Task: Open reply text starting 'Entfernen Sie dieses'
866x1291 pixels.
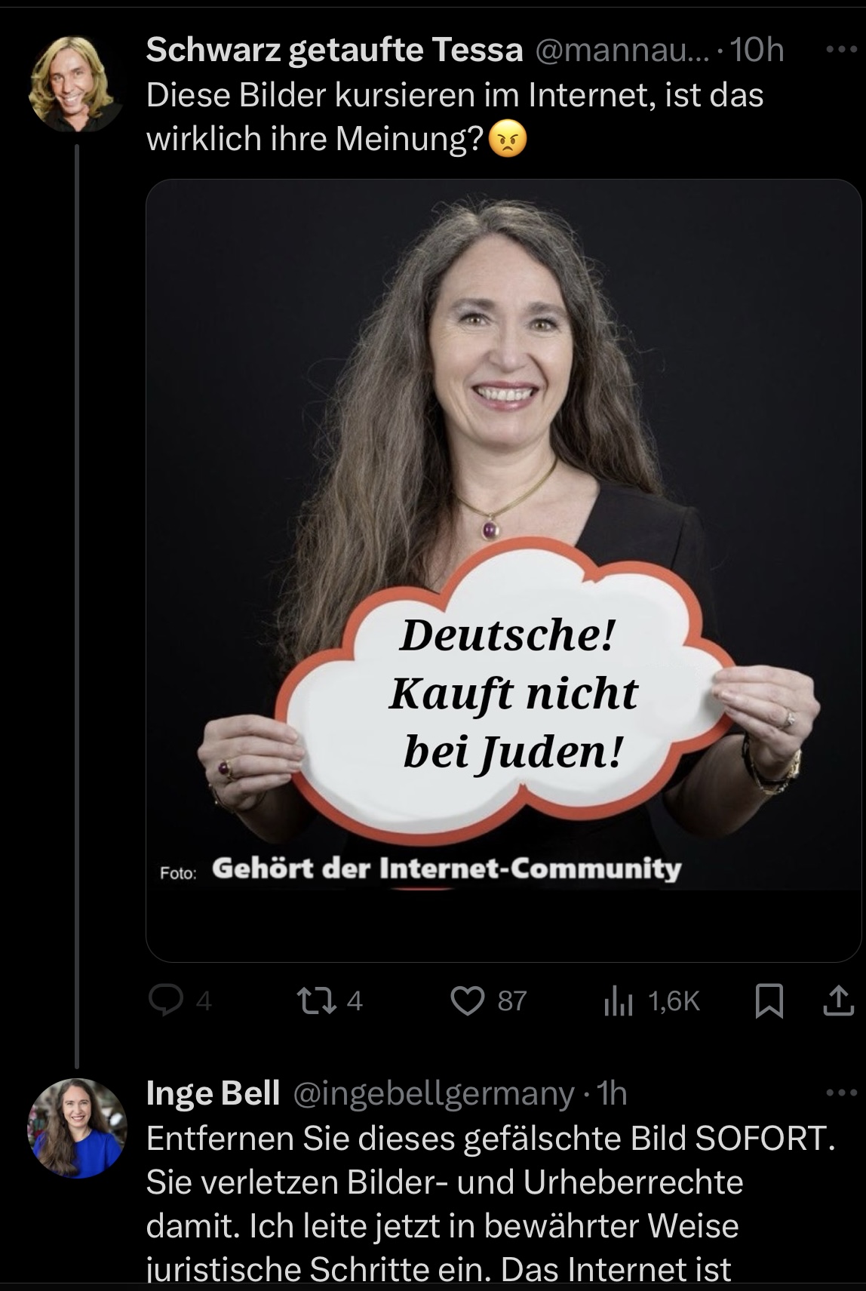Action: pos(490,1203)
